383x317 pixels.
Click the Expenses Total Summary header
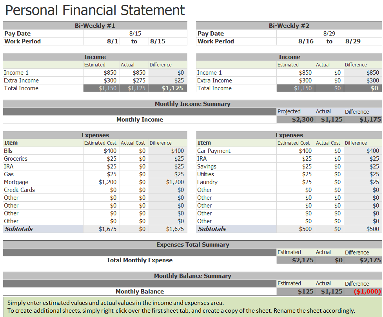pyautogui.click(x=192, y=245)
